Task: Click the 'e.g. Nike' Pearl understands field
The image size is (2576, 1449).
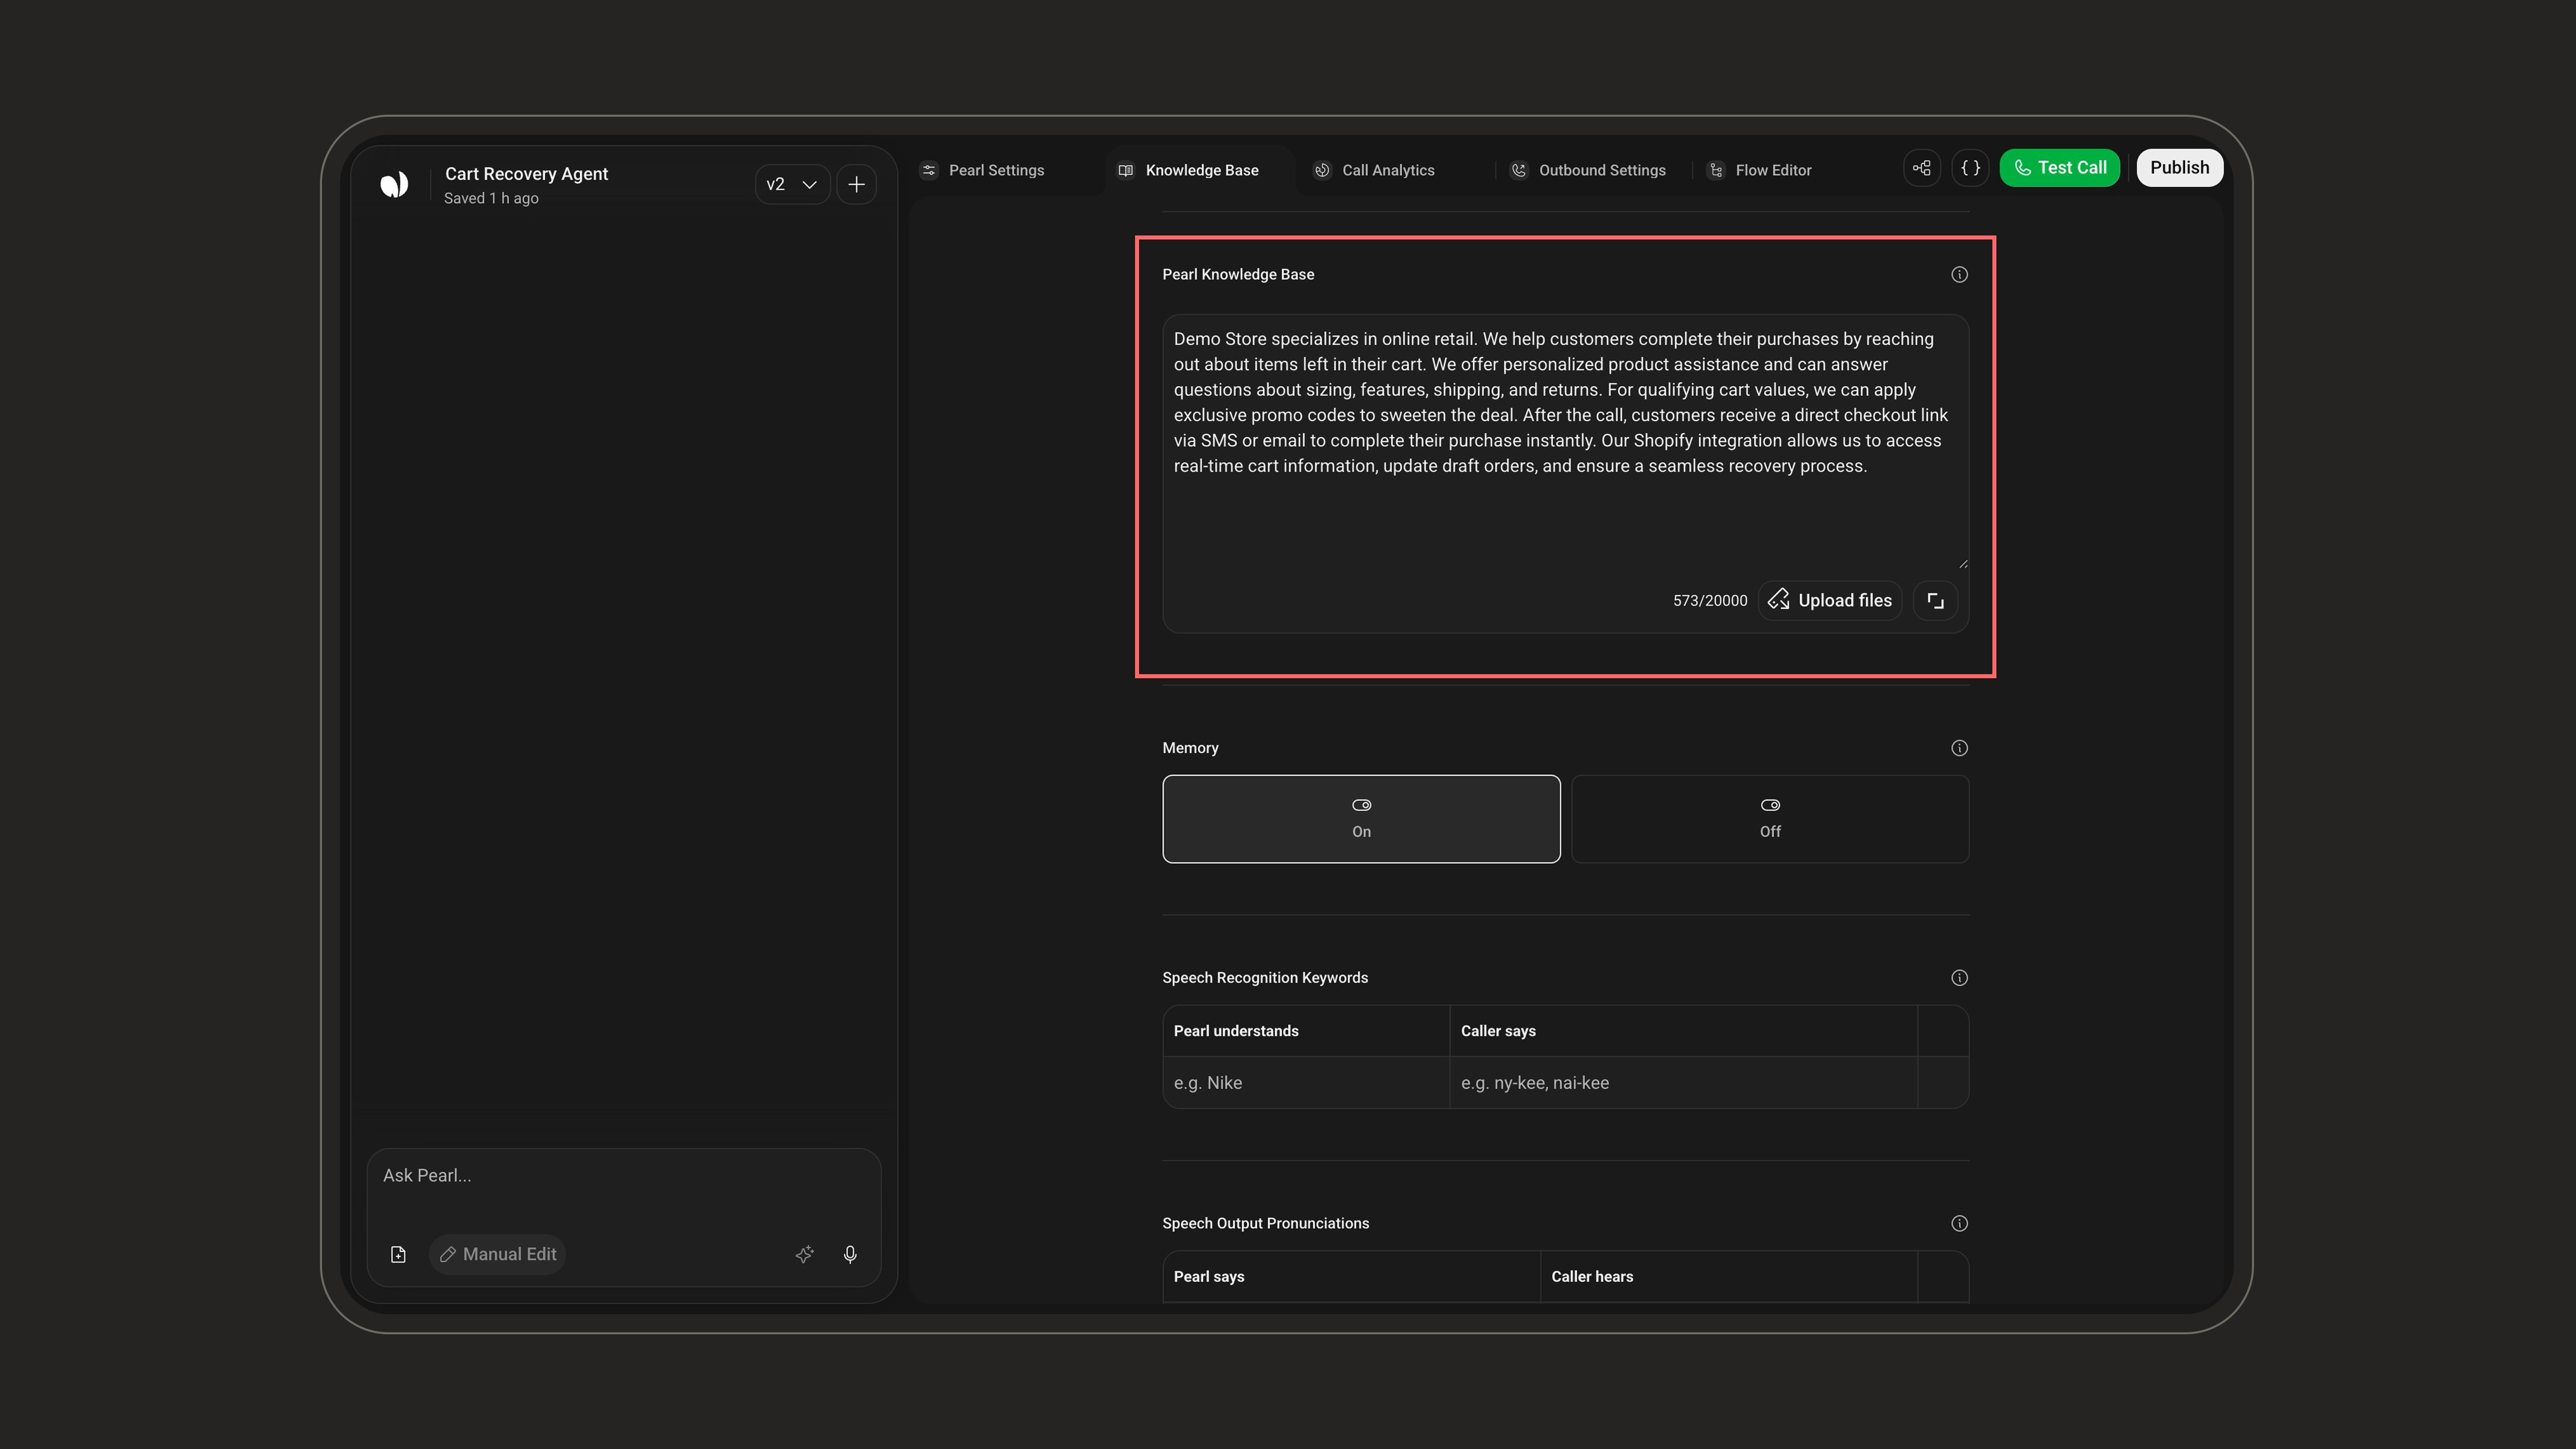Action: [1306, 1083]
